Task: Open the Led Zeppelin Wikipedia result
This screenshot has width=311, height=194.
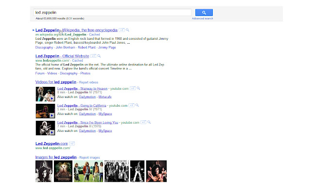Action: pos(76,30)
